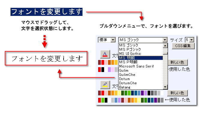204x114 pixels.
Task: Click the upper 新しい色 button
Action: (177, 62)
